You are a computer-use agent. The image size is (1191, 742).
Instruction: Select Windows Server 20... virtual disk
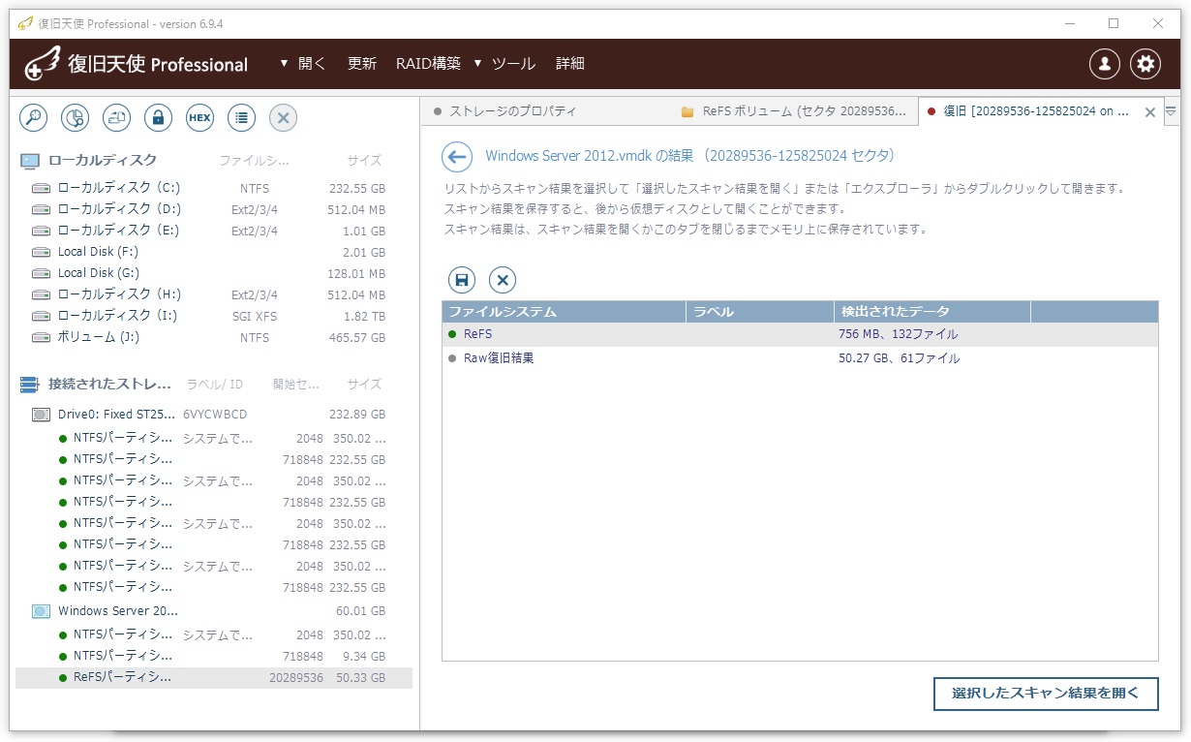[x=214, y=611]
